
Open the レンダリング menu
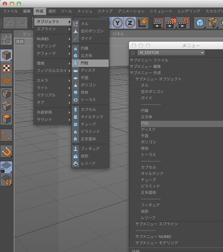189,11
